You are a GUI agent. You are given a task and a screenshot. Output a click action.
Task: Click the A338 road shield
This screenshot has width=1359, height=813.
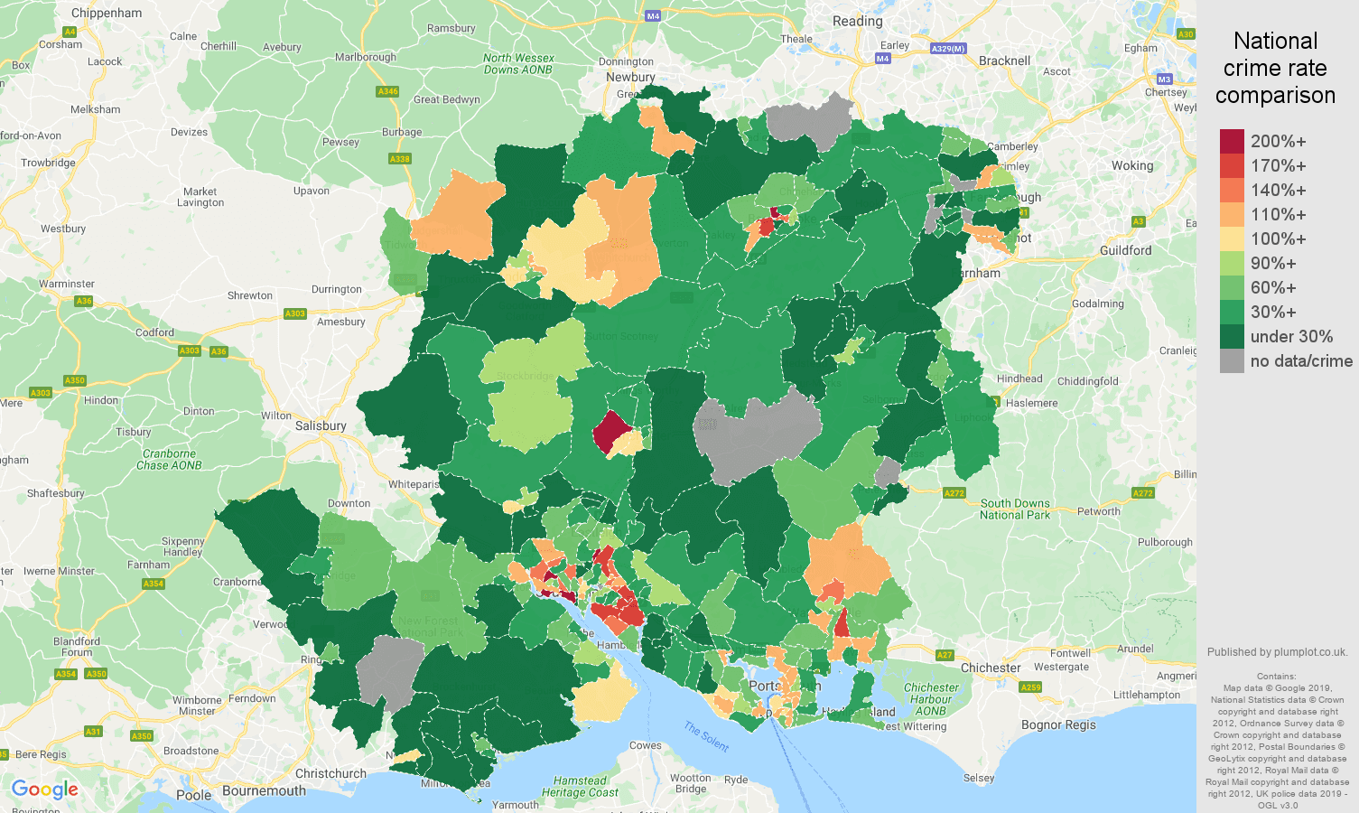coord(399,159)
